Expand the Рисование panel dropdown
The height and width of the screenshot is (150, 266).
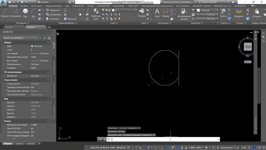pyautogui.click(x=22, y=23)
